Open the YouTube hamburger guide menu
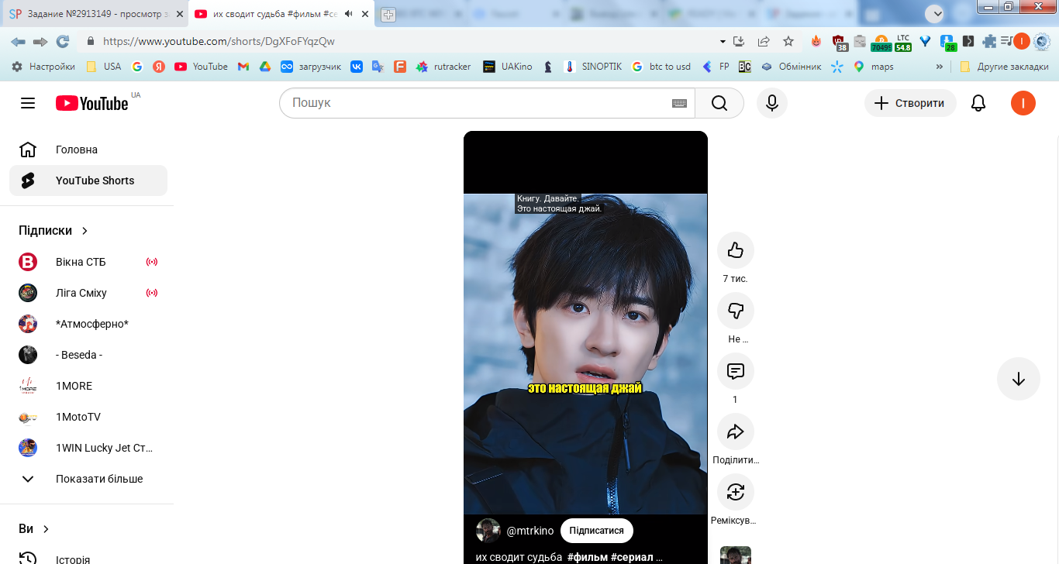 tap(28, 103)
